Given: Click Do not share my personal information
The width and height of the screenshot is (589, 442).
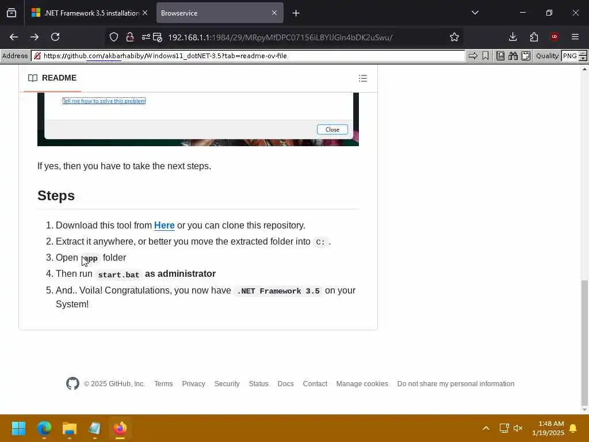Looking at the screenshot, I should 456,384.
